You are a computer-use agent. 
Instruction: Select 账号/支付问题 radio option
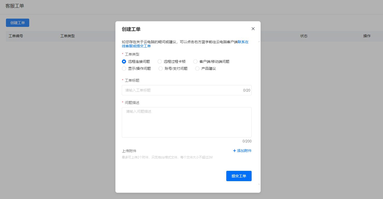coord(161,68)
